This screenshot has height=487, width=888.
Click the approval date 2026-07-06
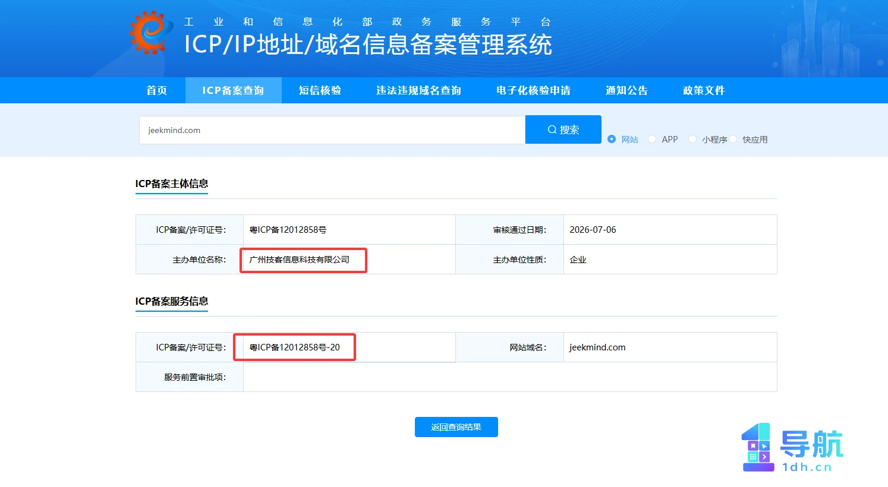click(x=593, y=230)
